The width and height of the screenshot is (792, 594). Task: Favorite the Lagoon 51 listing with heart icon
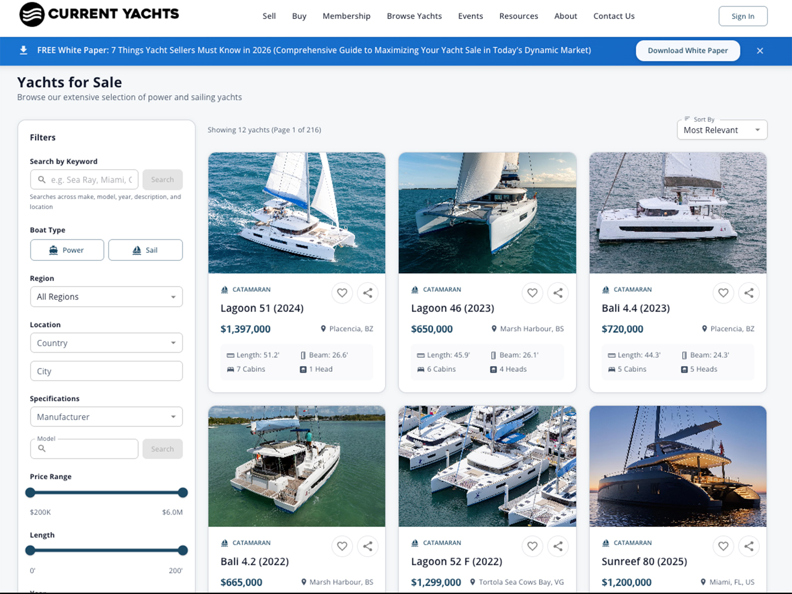point(342,293)
